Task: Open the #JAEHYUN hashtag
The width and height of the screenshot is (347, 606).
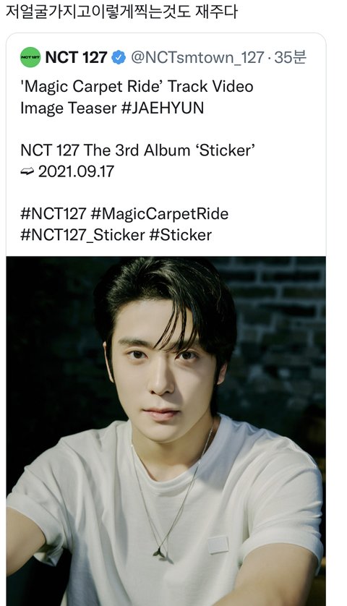Action: pyautogui.click(x=162, y=108)
